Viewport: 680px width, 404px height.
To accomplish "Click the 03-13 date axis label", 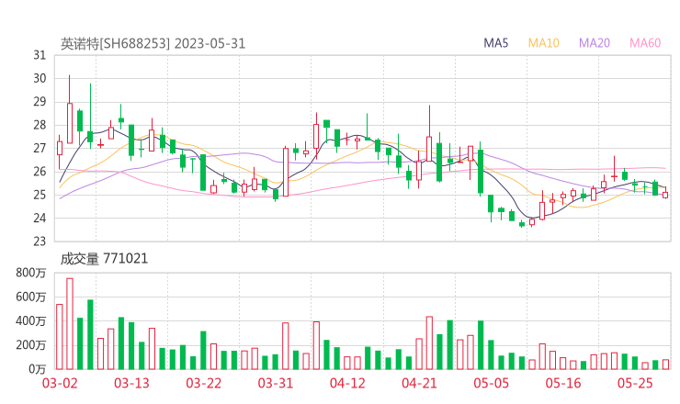I will [131, 383].
